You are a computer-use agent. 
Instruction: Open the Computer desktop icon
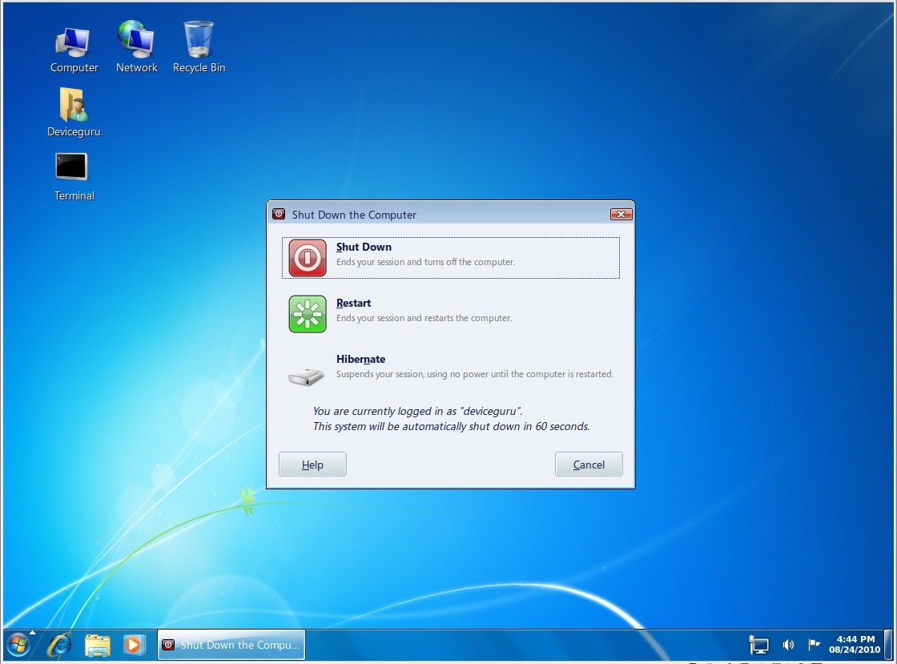[73, 50]
